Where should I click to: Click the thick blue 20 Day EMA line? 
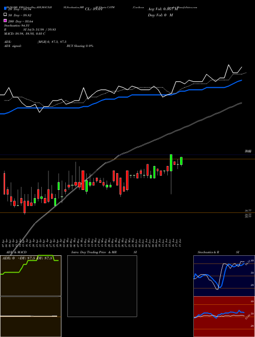pyautogui.click(x=121, y=97)
